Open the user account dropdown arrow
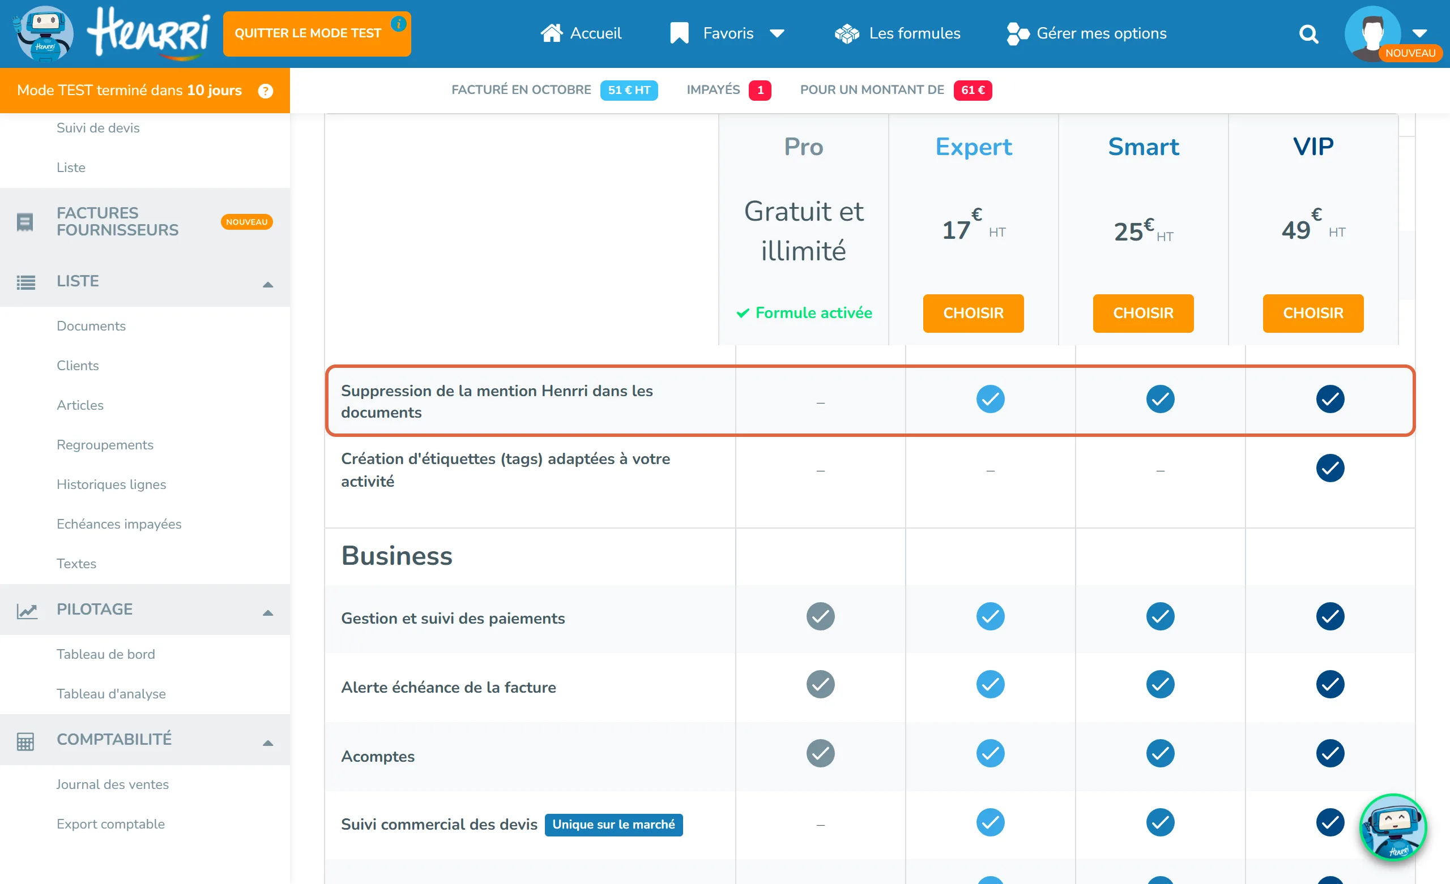The width and height of the screenshot is (1450, 884). coord(1419,33)
